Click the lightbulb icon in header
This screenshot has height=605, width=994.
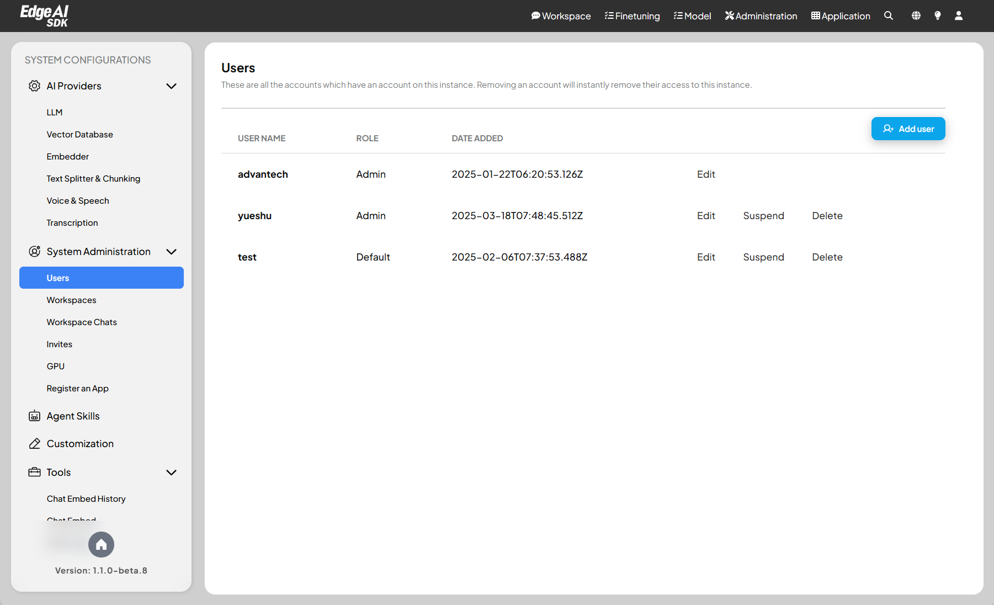tap(937, 16)
